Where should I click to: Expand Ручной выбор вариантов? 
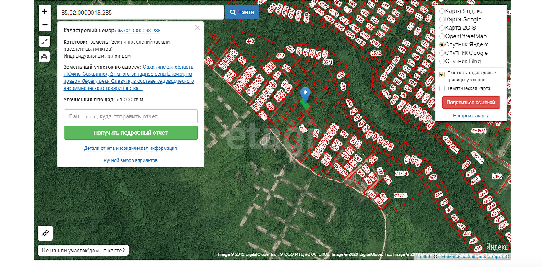click(x=130, y=161)
